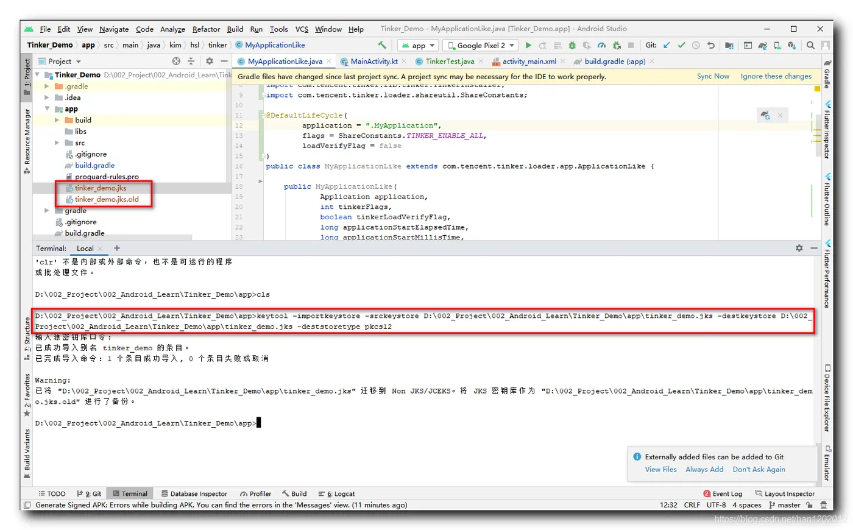853x530 pixels.
Task: Toggle the Resource Manager side panel
Action: [x=27, y=141]
